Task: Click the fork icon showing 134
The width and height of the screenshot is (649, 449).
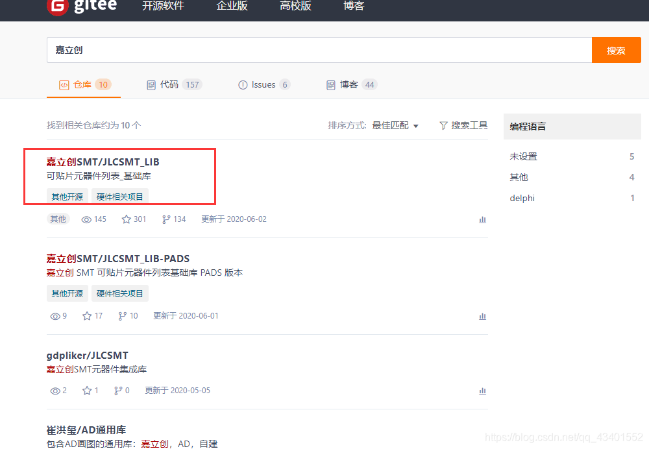Action: 166,219
